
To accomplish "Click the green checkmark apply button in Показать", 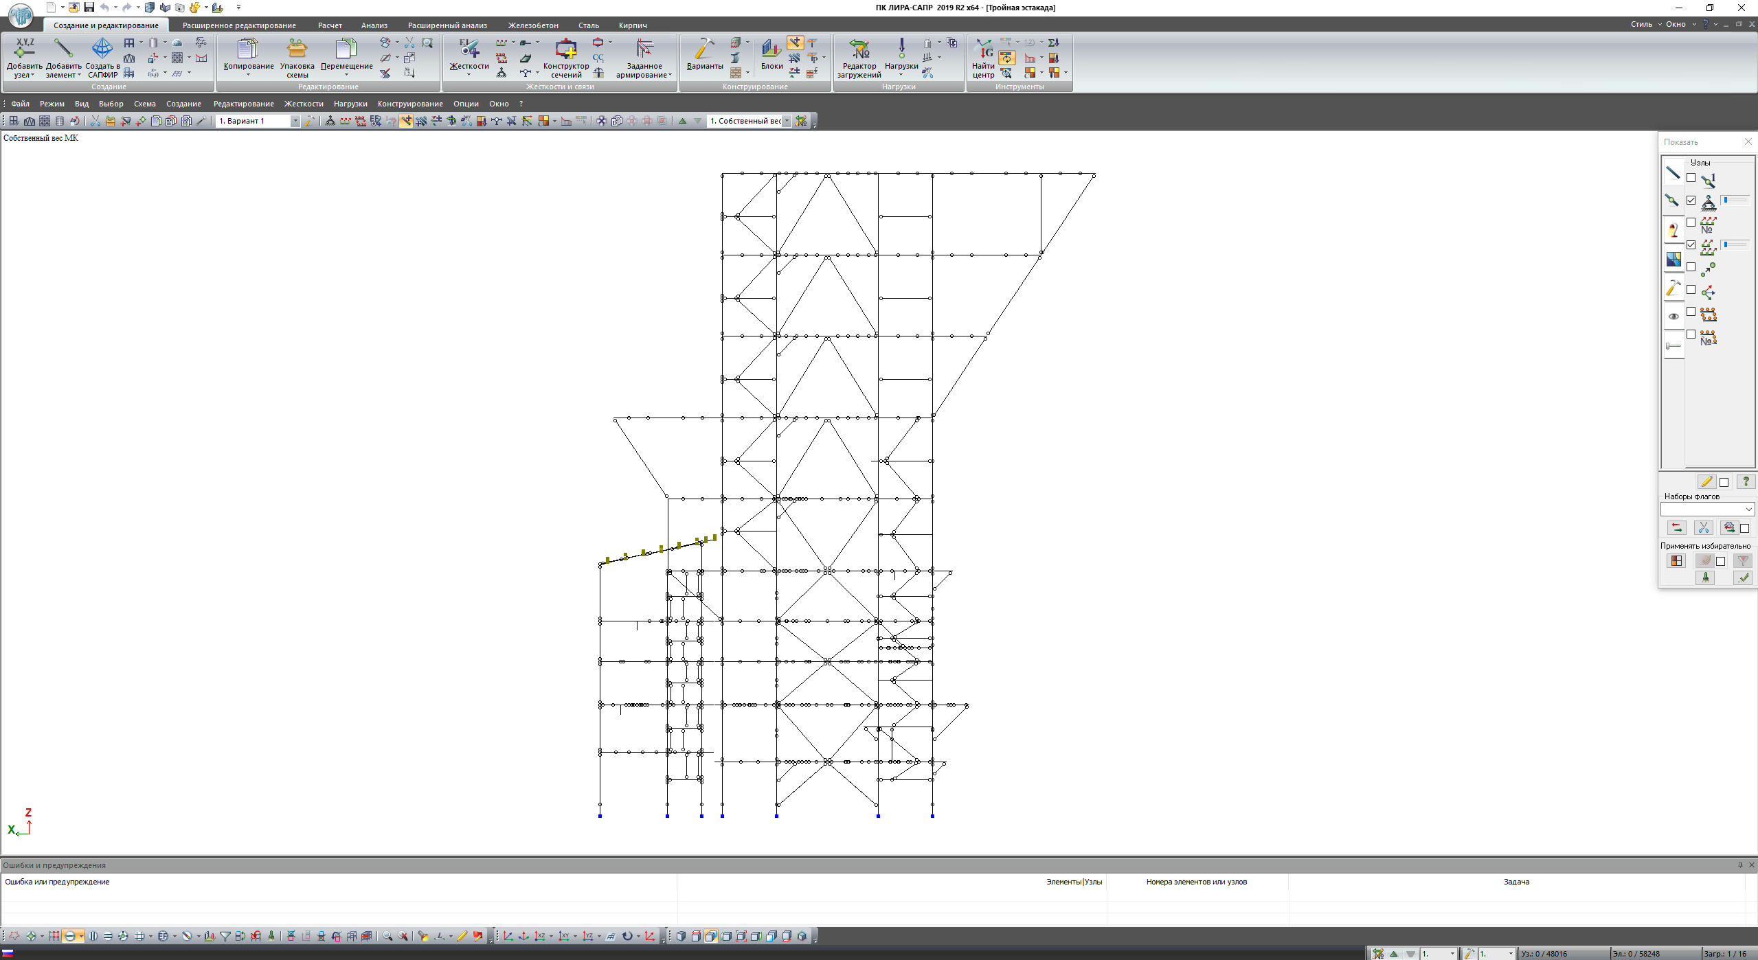I will (1743, 578).
